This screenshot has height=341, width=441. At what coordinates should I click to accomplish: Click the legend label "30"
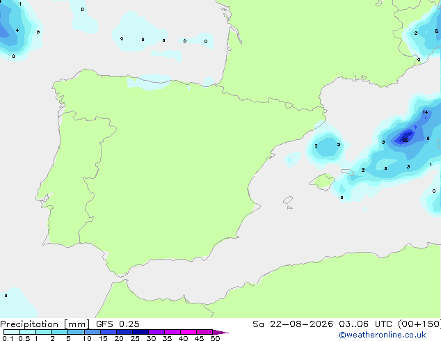pos(151,338)
